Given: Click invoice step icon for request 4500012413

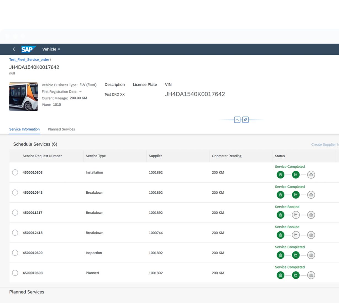Looking at the screenshot, I should tap(311, 235).
